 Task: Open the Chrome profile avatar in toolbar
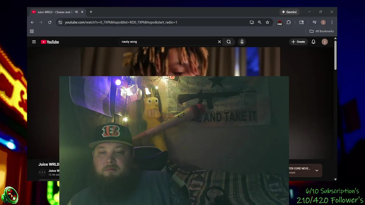323,22
